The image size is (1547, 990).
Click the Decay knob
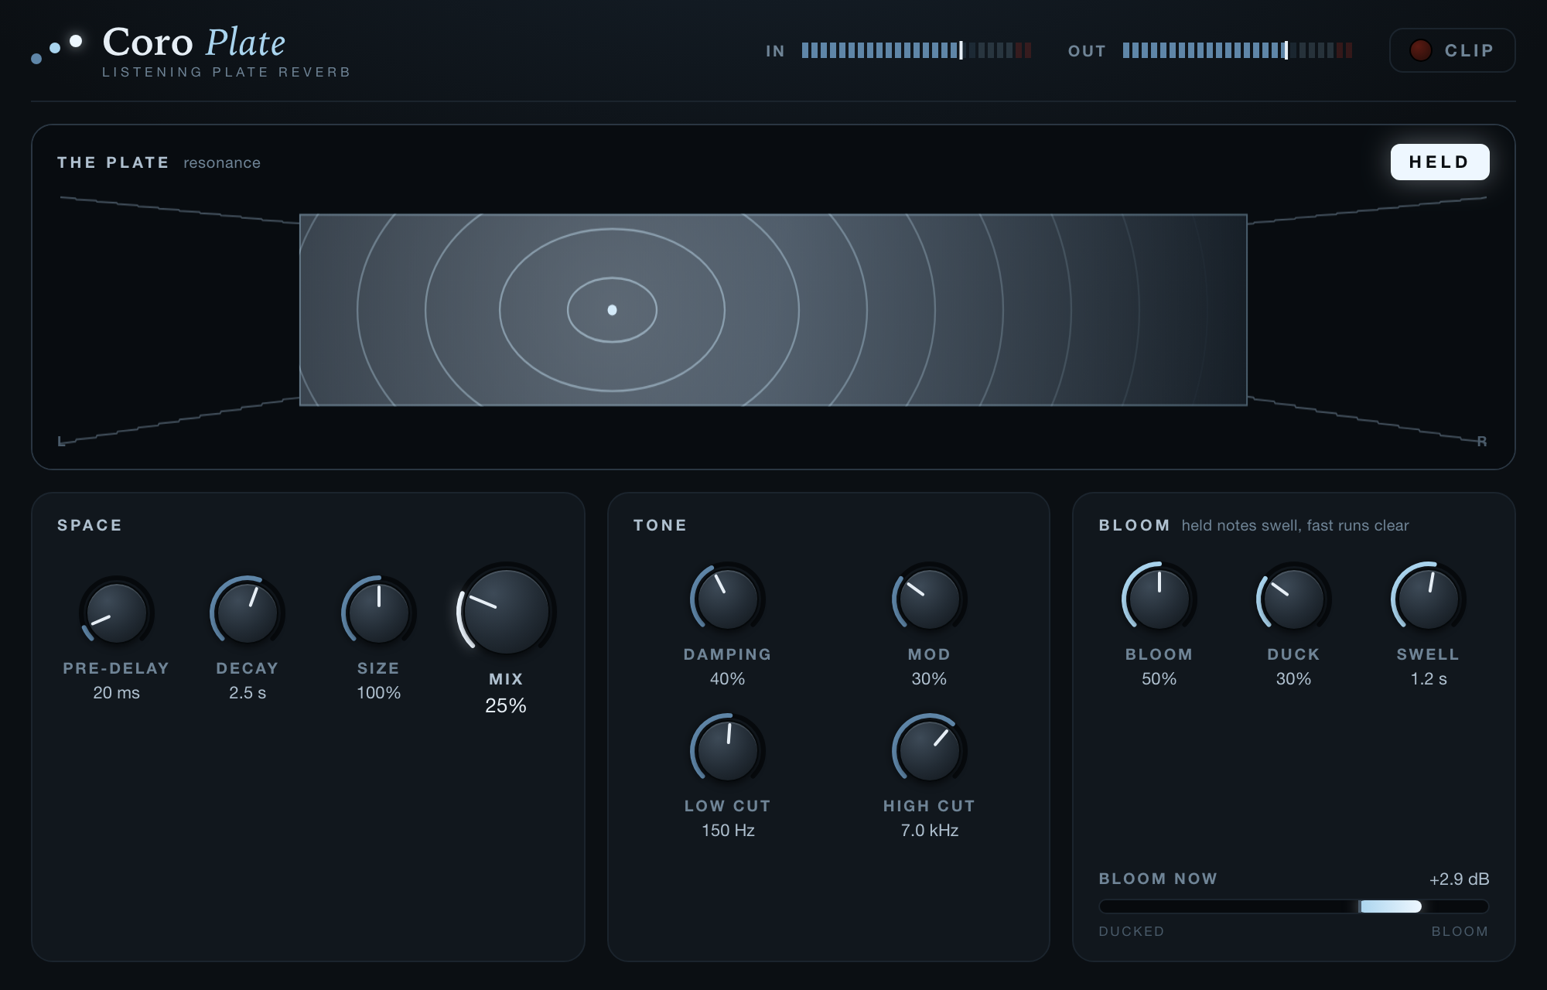tap(248, 613)
